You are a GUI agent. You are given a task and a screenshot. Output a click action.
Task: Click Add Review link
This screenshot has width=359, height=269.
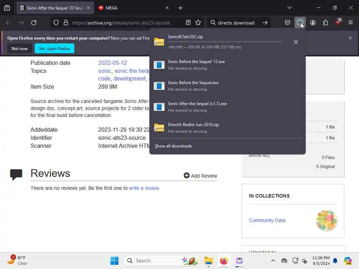(x=200, y=176)
